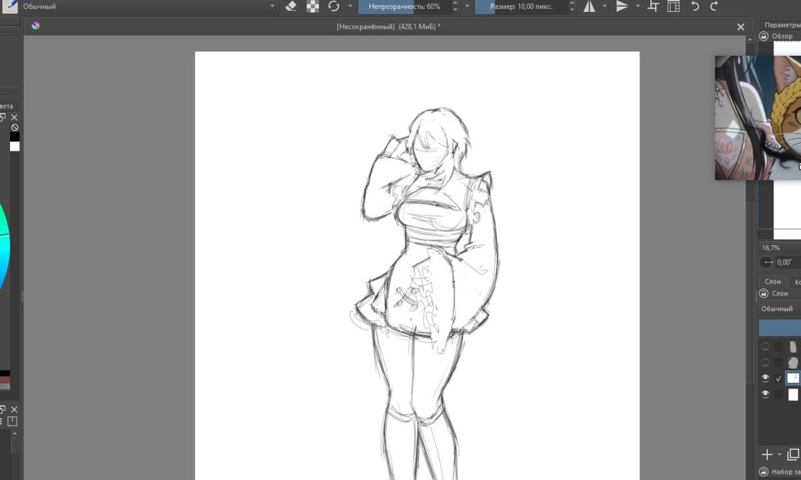
Task: Close the unsaved document tab
Action: point(740,27)
